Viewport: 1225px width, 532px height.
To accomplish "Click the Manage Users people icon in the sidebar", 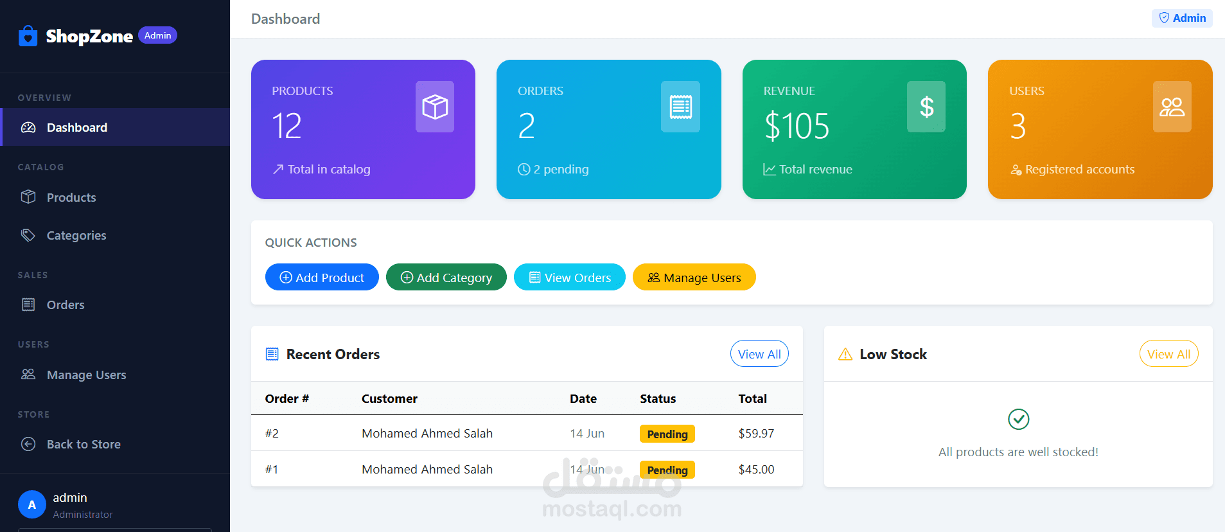I will point(28,374).
